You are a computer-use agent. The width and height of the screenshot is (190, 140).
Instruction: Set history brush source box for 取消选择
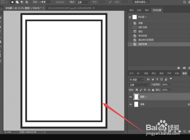point(130,36)
